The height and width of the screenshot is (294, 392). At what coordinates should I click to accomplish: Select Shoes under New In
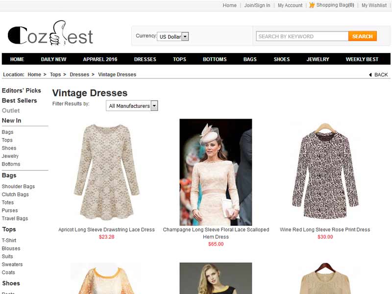click(9, 148)
